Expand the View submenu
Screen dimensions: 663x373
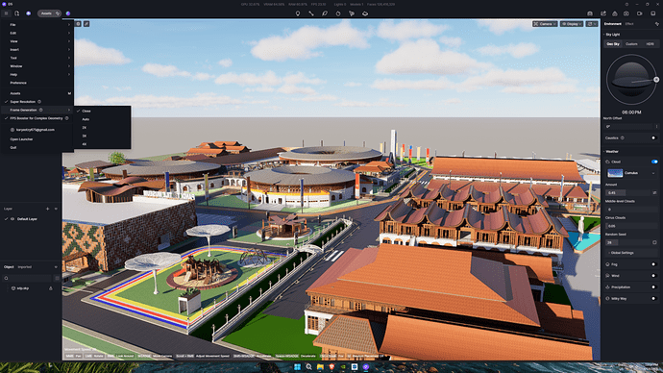[37, 41]
